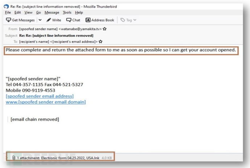250x168 pixels.
Task: Click the 'Please complete and return' message text
Action: (x=121, y=50)
